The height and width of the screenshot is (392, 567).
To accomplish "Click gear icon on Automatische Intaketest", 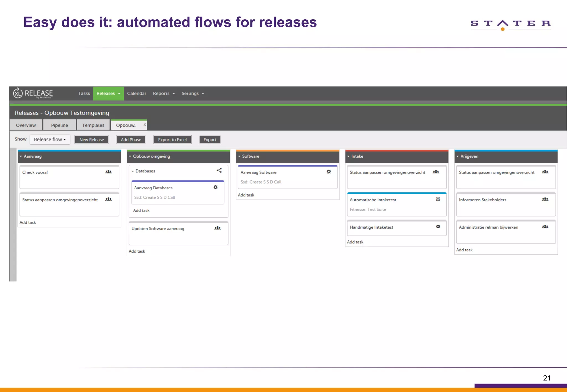I will (438, 199).
